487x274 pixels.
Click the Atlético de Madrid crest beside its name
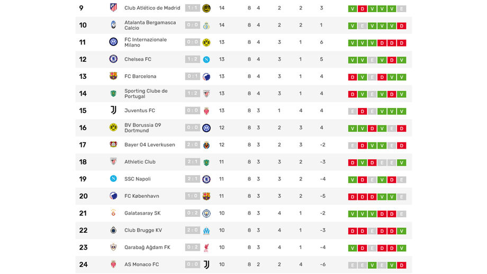pos(113,8)
